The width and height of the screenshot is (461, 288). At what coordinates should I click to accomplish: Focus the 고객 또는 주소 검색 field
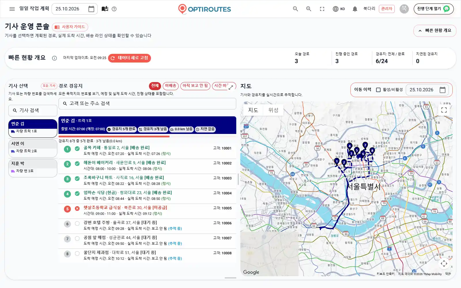(147, 104)
